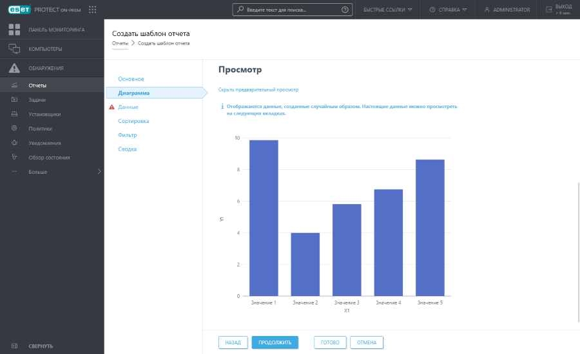Click the Tasks icon in sidebar
The height and width of the screenshot is (354, 580).
[x=14, y=100]
